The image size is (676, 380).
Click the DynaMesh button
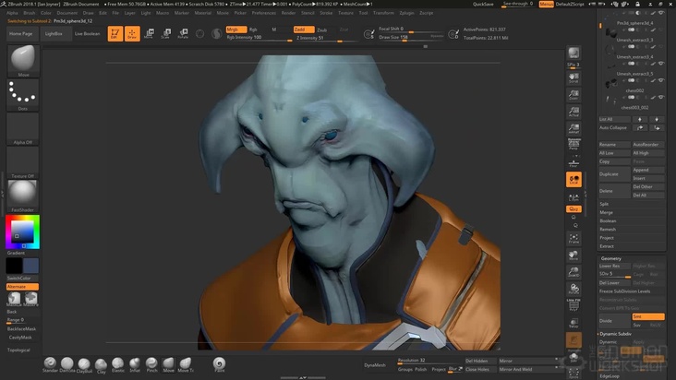[375, 365]
